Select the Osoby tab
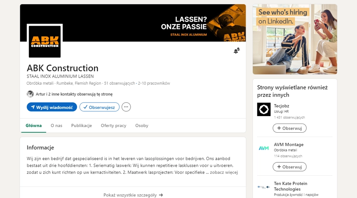 [x=142, y=126]
